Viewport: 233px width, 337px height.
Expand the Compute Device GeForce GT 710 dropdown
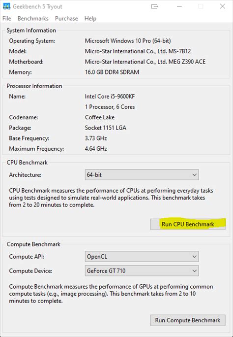click(x=142, y=270)
